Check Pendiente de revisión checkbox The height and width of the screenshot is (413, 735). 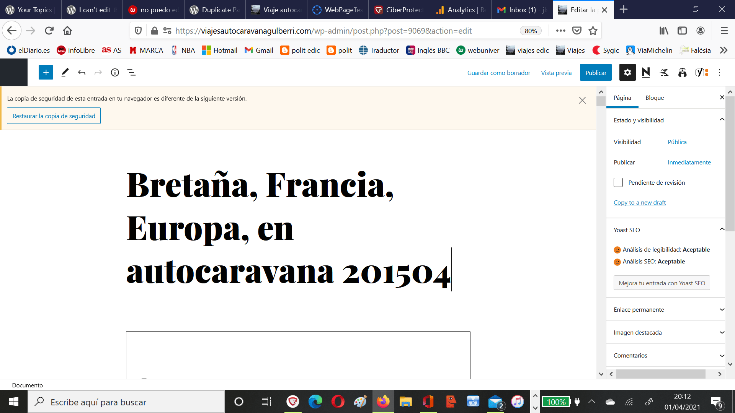tap(618, 182)
